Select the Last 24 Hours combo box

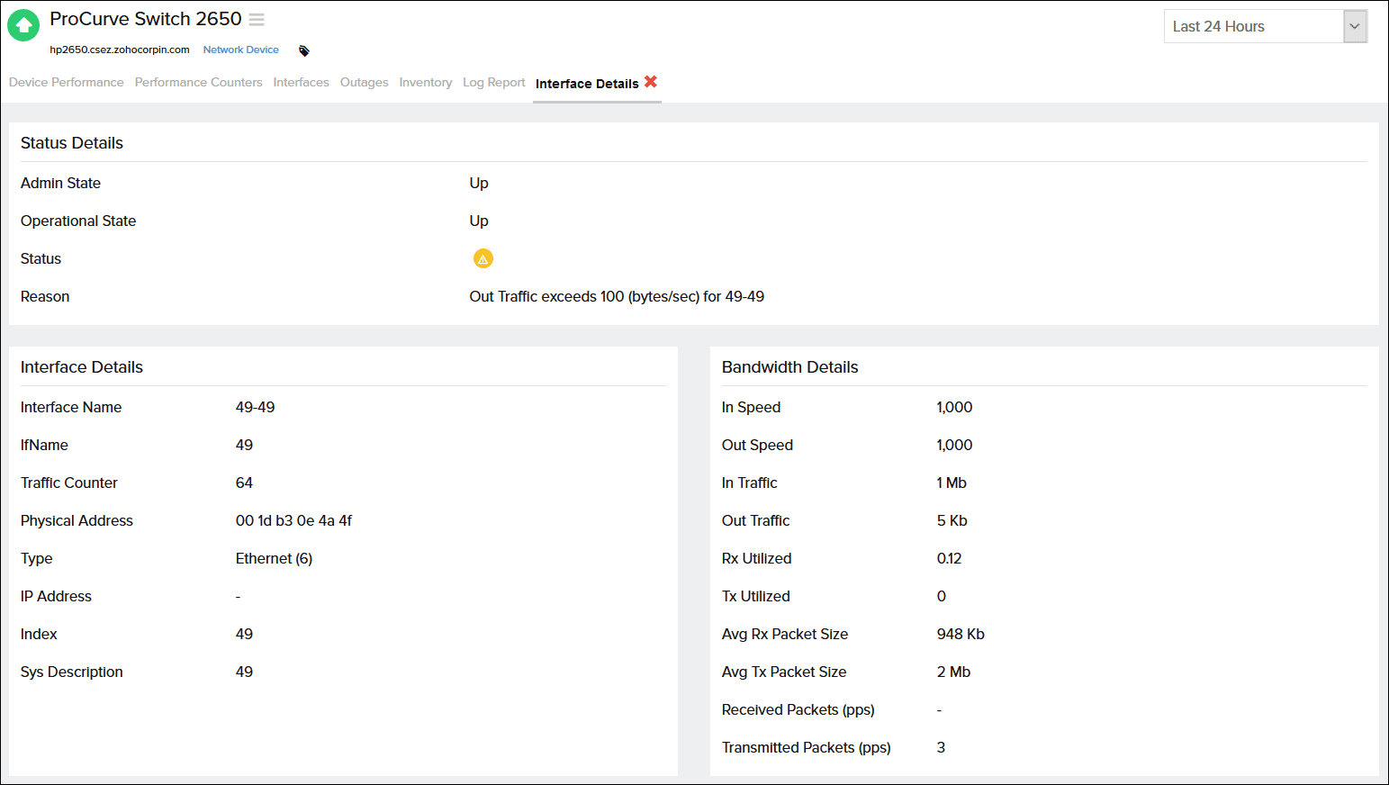(x=1253, y=27)
